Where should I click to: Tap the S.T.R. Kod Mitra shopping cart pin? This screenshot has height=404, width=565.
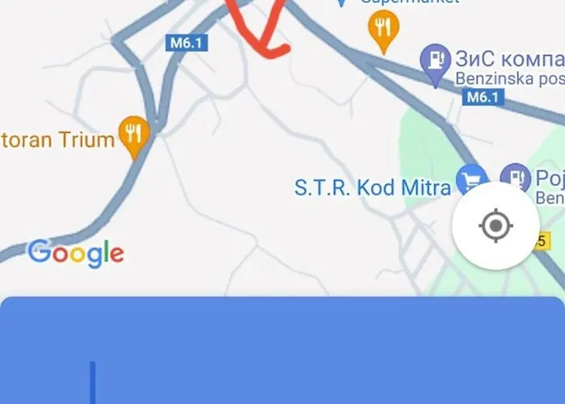(x=471, y=179)
